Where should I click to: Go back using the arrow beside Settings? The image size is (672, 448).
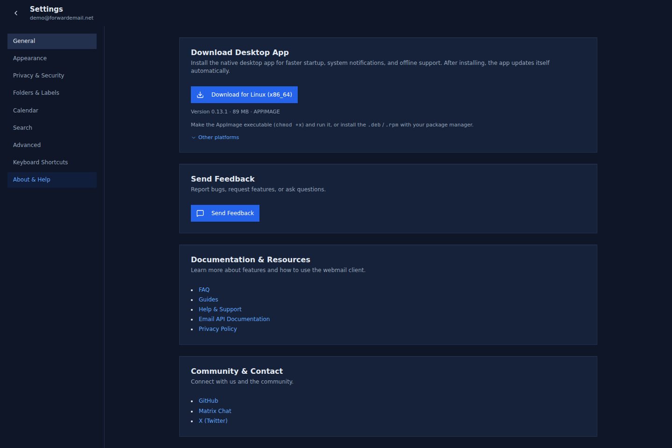click(16, 13)
